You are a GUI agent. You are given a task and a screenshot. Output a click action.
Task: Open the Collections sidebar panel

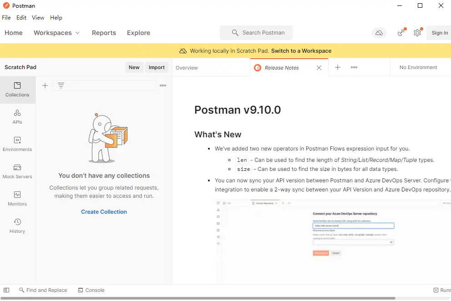click(x=17, y=90)
